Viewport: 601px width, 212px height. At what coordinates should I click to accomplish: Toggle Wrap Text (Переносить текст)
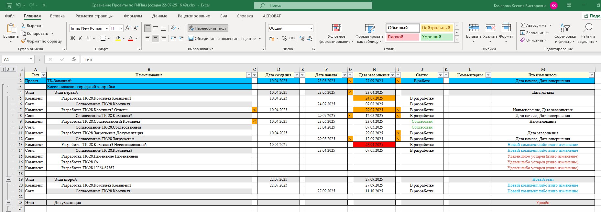[x=208, y=28]
